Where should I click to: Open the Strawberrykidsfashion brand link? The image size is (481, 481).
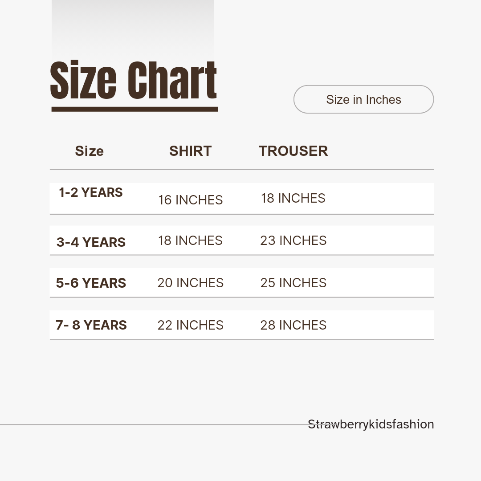[371, 424]
